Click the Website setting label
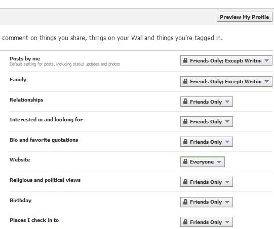Screen dimensions: 274x229 [x=20, y=159]
